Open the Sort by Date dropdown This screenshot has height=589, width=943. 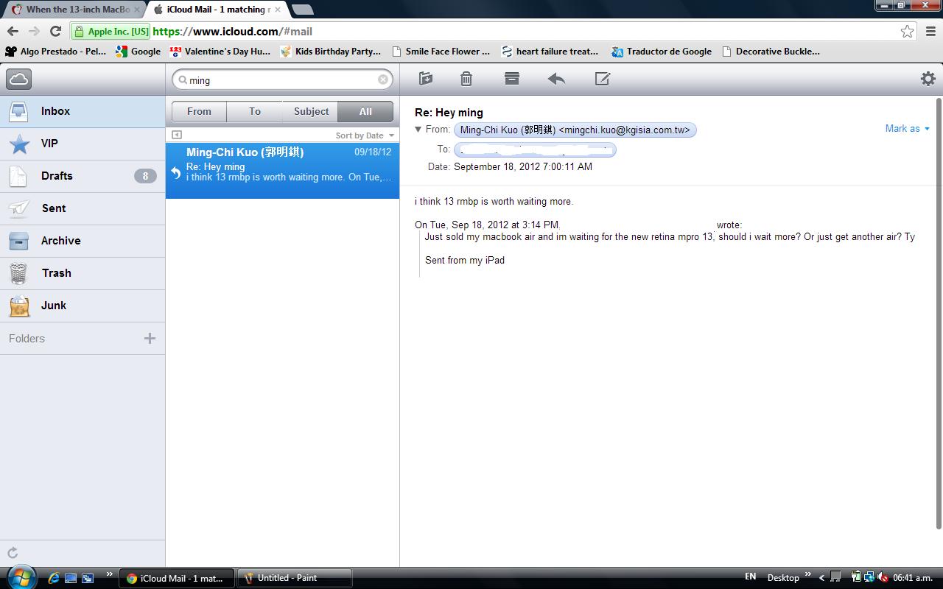click(365, 135)
